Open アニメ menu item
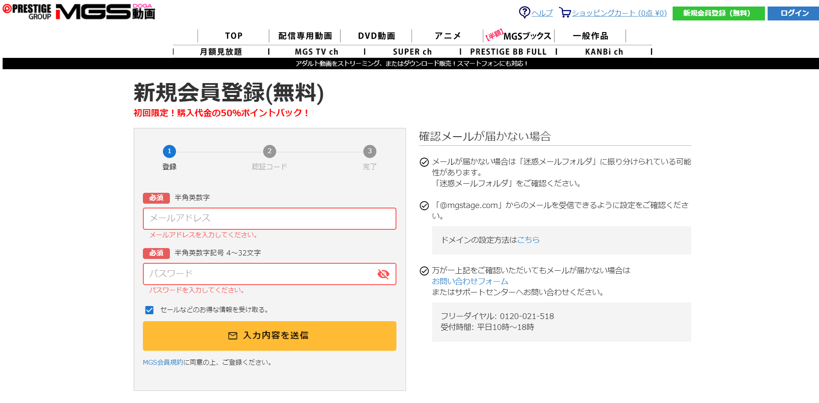819x403 pixels. coord(447,36)
